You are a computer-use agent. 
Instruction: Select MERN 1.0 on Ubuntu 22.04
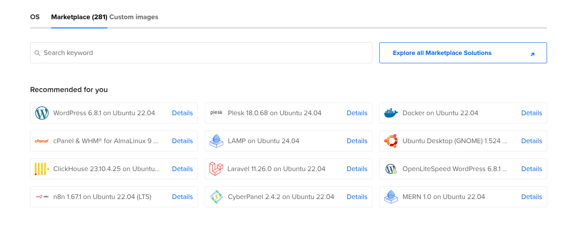[x=463, y=197]
